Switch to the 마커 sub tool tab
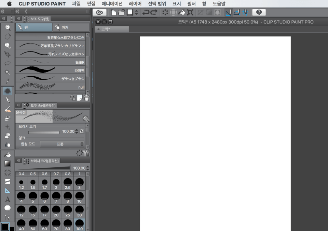This screenshot has height=231, width=328. coord(71,27)
